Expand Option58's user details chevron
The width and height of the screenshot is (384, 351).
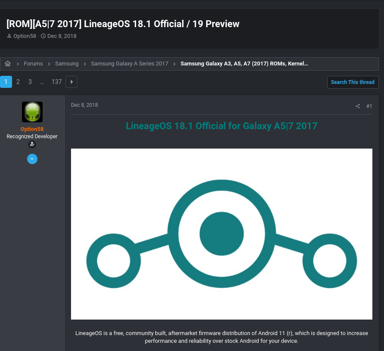coord(32,159)
